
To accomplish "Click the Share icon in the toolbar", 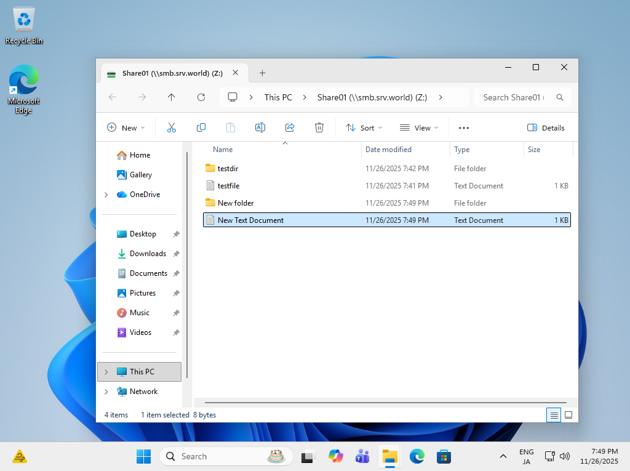I will tap(290, 127).
